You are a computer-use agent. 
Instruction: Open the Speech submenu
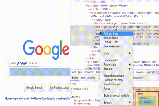pos(116,103)
